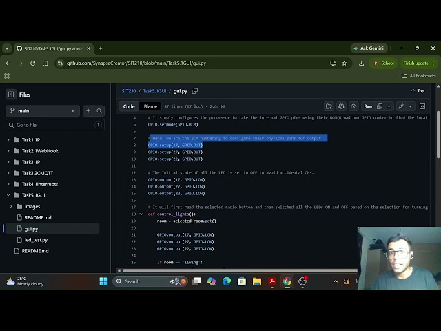Jump to Top of file
Screen dimensions: 441x331
tap(418, 91)
